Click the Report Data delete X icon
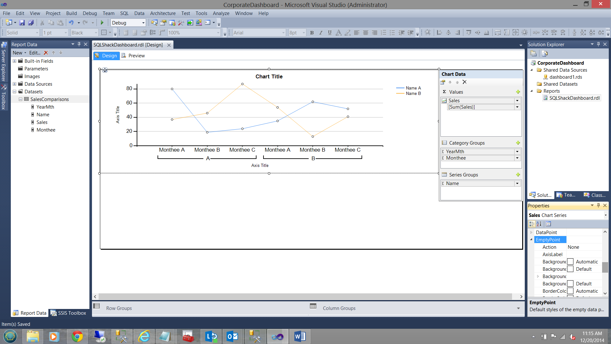Screen dimensions: 611x344 tap(46, 53)
